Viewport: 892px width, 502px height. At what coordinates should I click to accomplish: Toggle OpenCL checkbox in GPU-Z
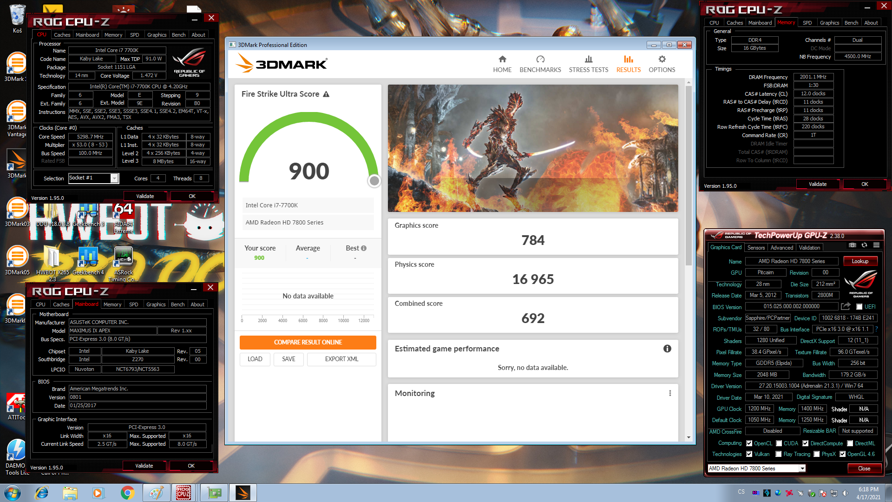click(x=749, y=443)
